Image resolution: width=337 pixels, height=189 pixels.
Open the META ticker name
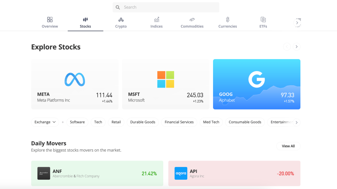pos(43,94)
